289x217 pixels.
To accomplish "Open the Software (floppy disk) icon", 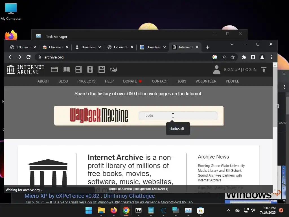I will pos(102,70).
